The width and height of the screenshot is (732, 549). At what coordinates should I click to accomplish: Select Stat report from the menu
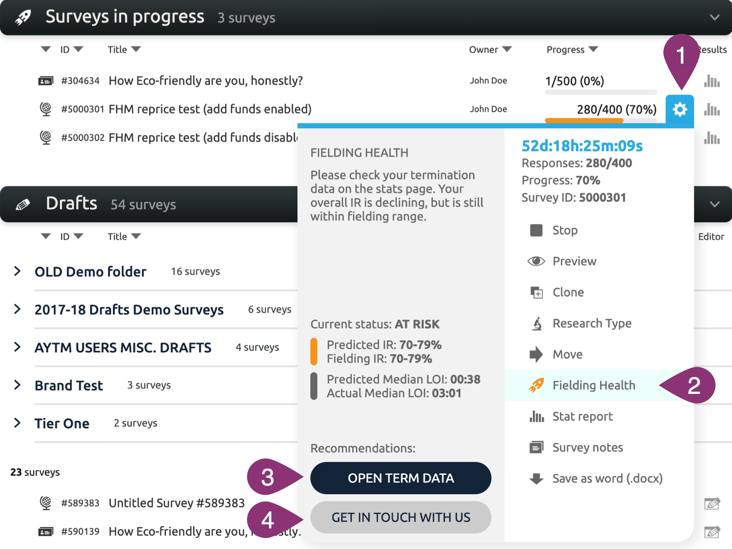(582, 417)
